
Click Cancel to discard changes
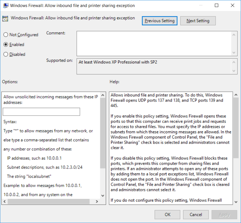click(196, 215)
